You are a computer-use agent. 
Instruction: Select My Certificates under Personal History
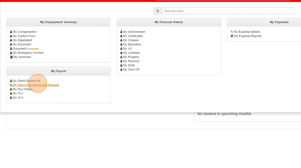pyautogui.click(x=133, y=36)
